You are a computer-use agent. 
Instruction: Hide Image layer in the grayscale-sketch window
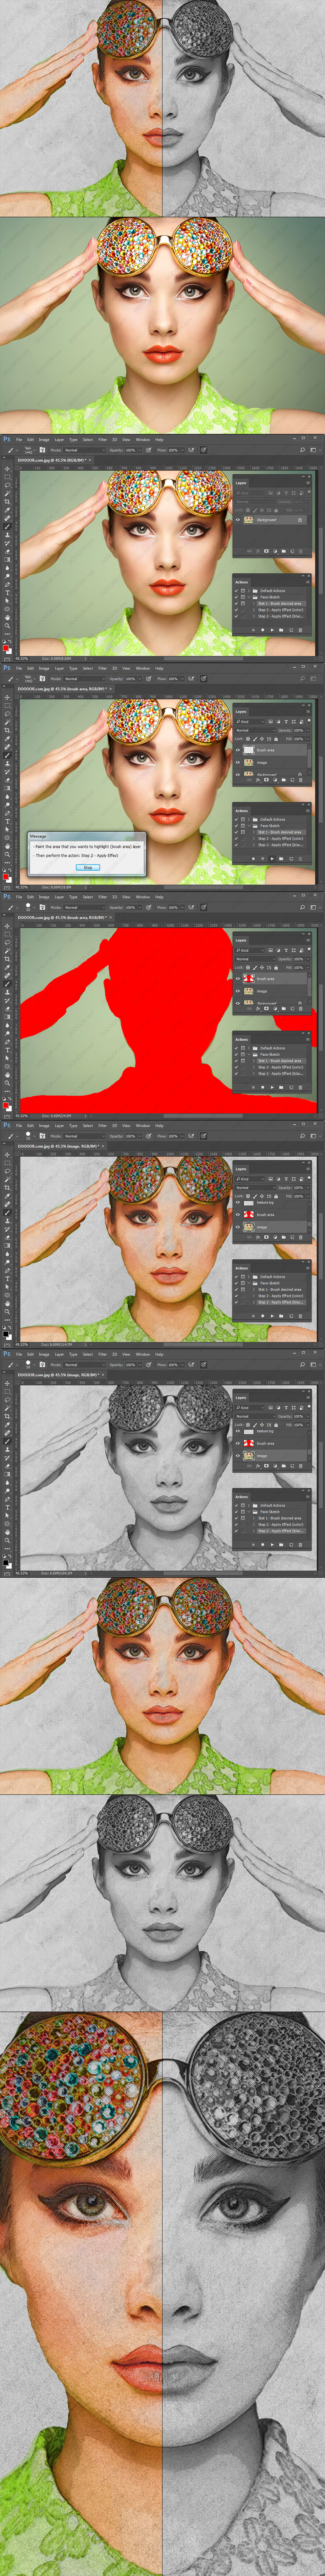(x=238, y=1456)
